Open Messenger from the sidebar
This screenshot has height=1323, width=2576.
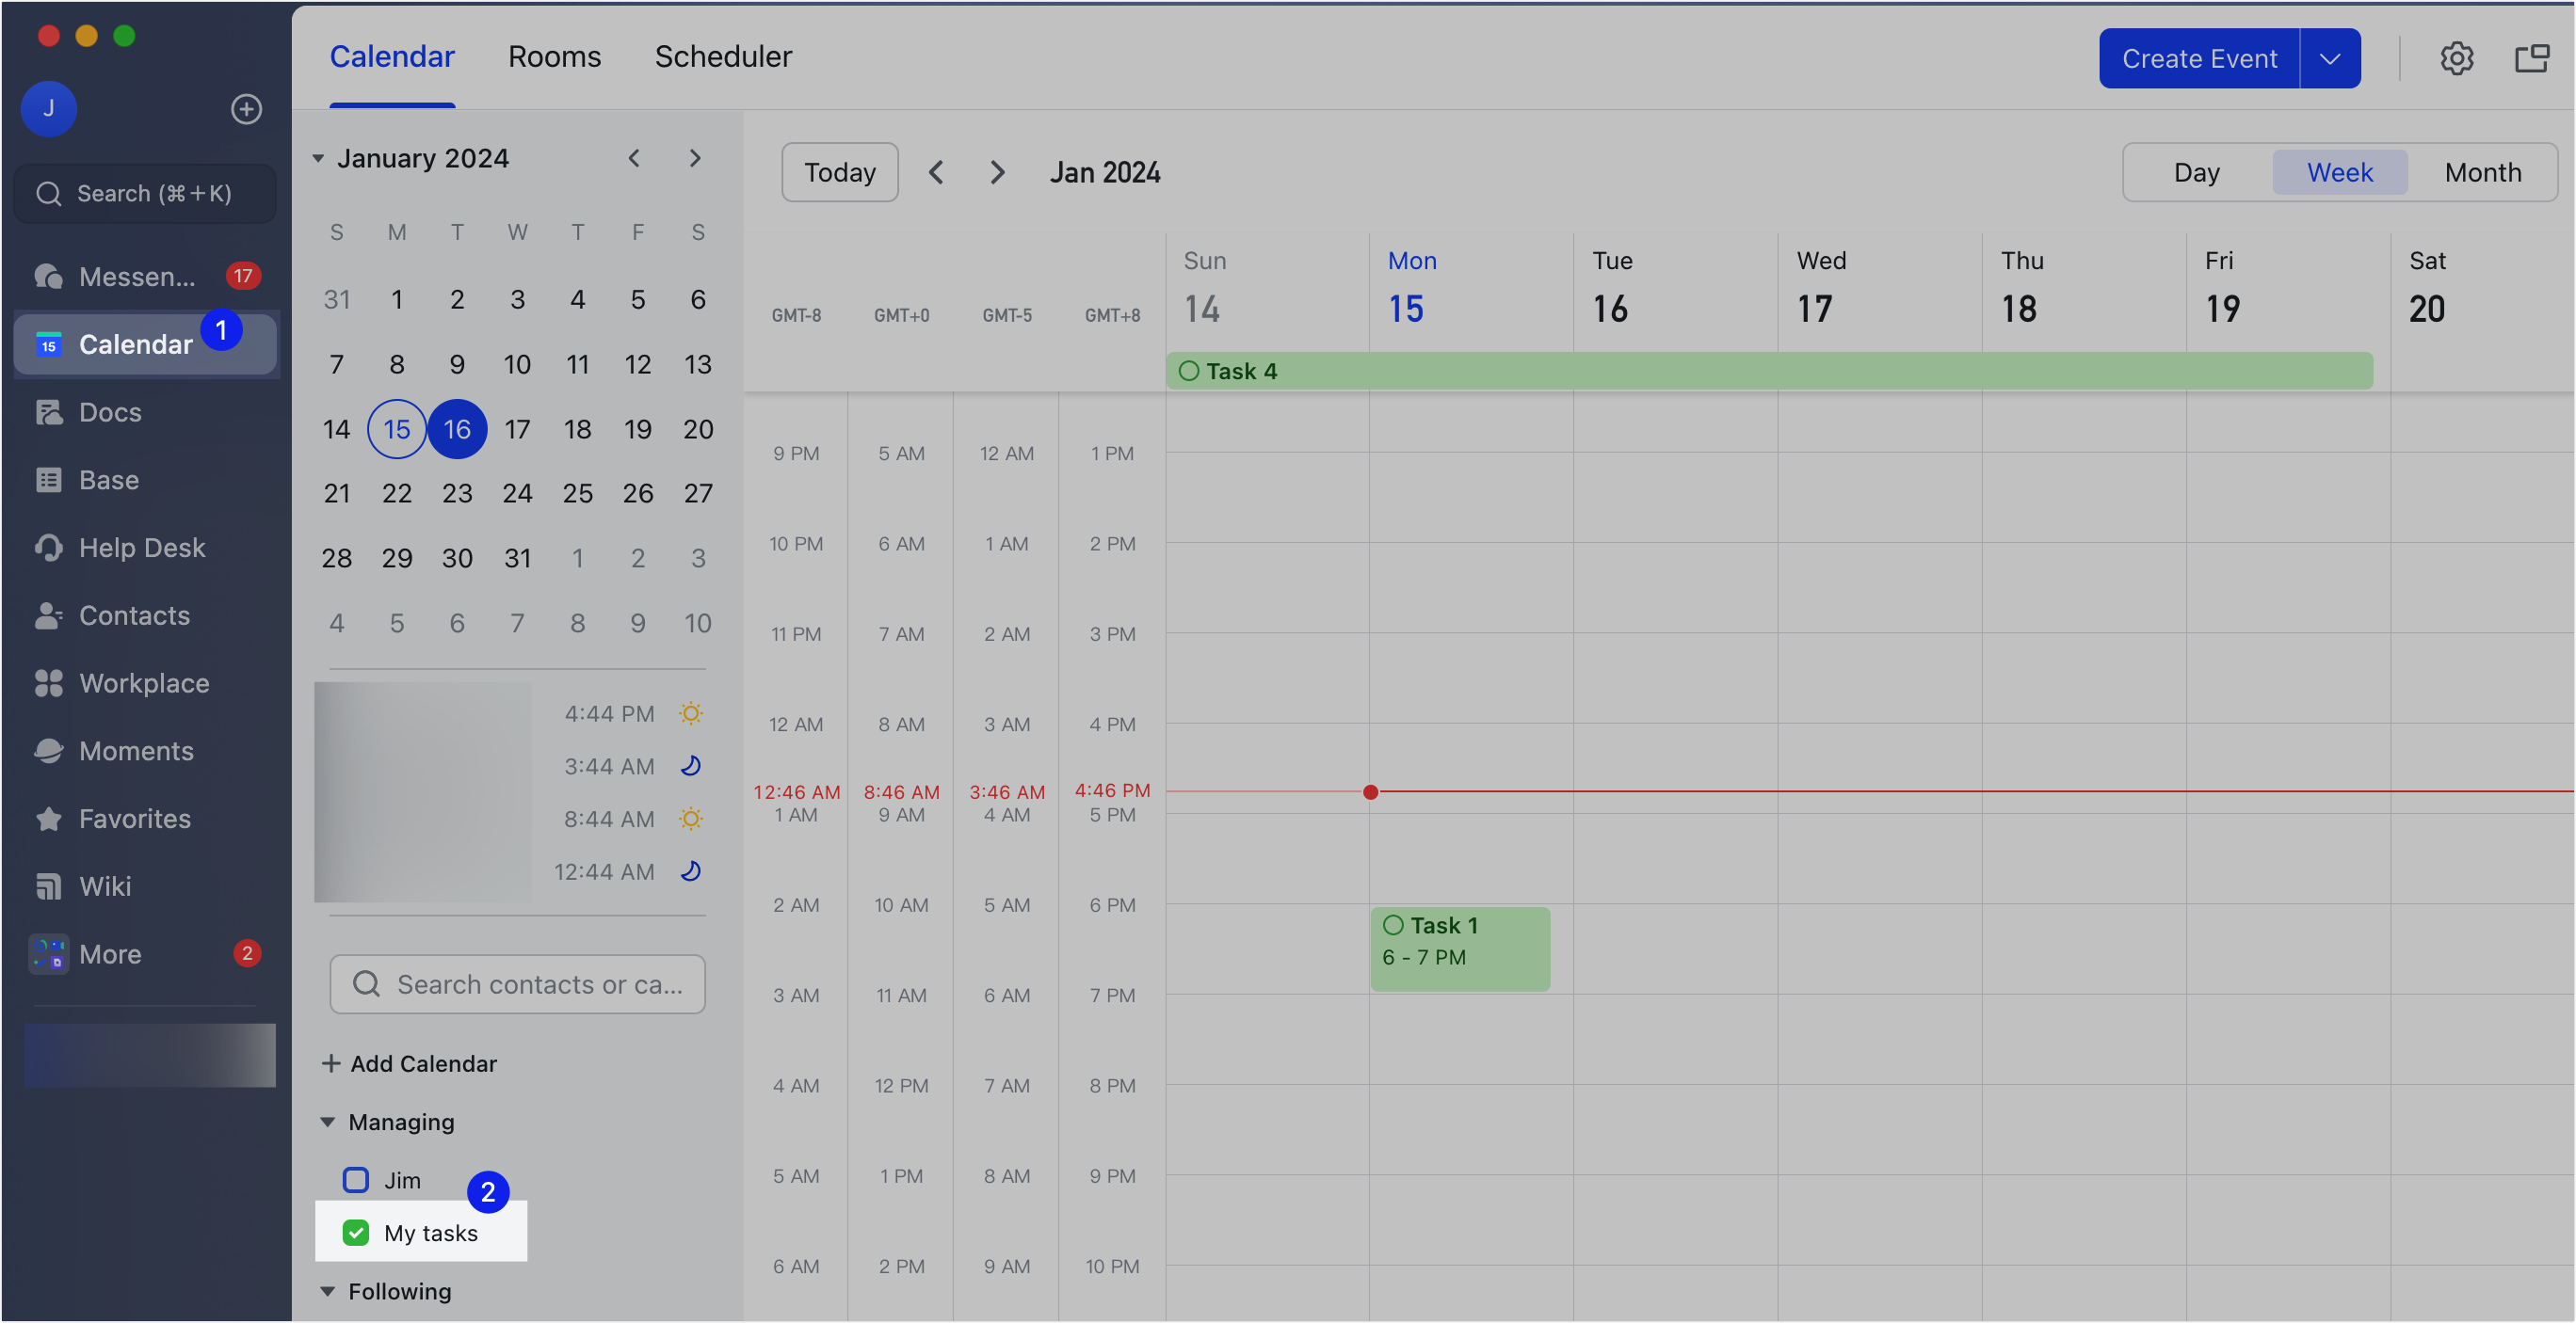coord(137,277)
